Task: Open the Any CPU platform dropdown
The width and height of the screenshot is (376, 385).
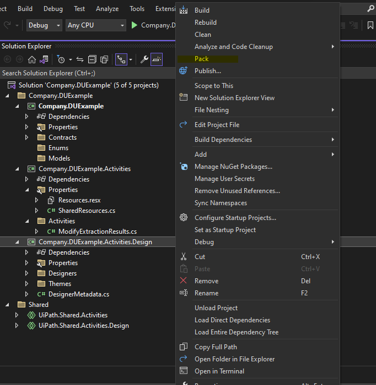Action: click(x=96, y=25)
